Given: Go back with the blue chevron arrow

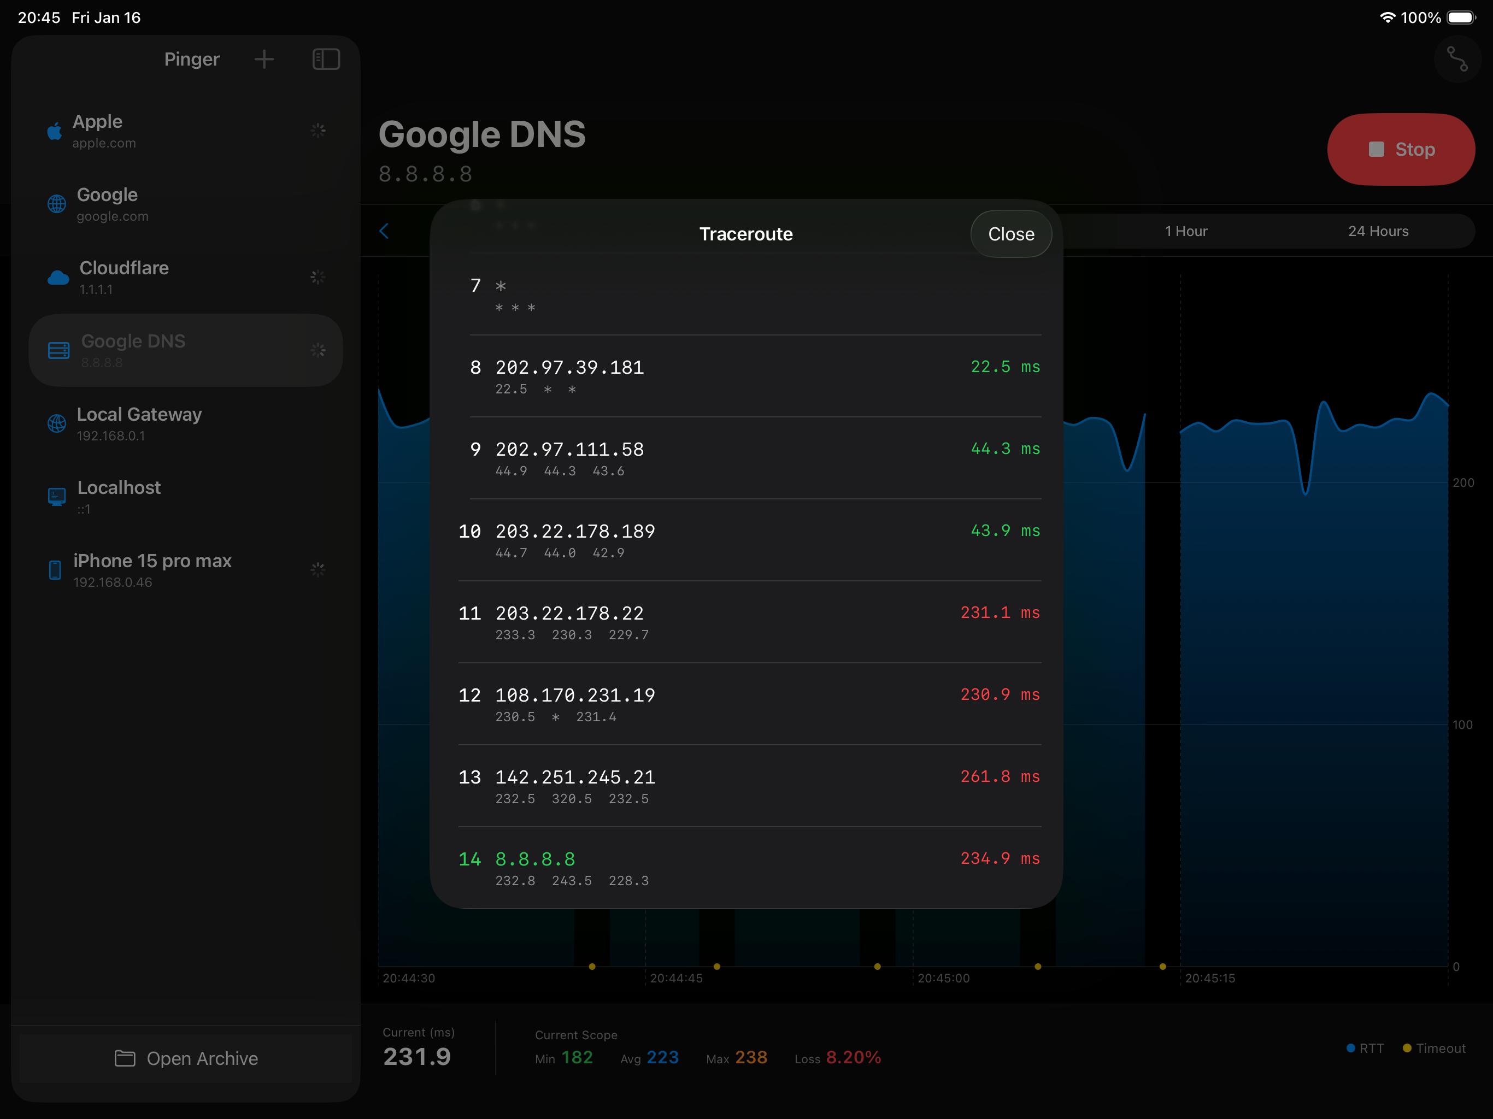Looking at the screenshot, I should point(384,232).
